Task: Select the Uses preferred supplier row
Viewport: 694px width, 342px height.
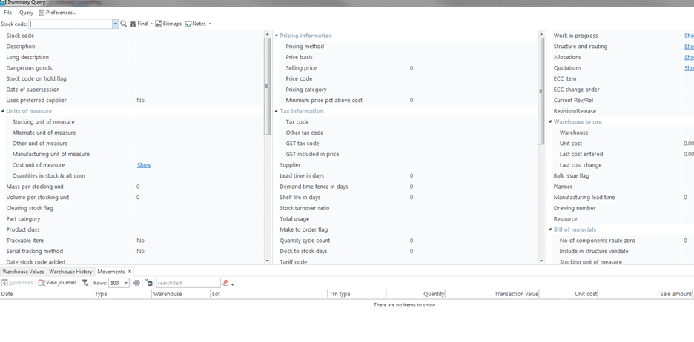Action: coord(134,100)
